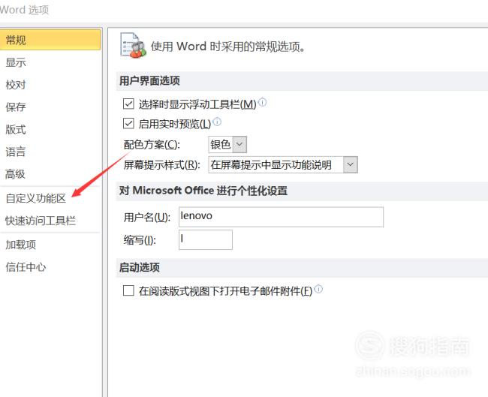Click the 用户名 field containing lenovo
Screen dimensions: 488x397
click(x=281, y=217)
